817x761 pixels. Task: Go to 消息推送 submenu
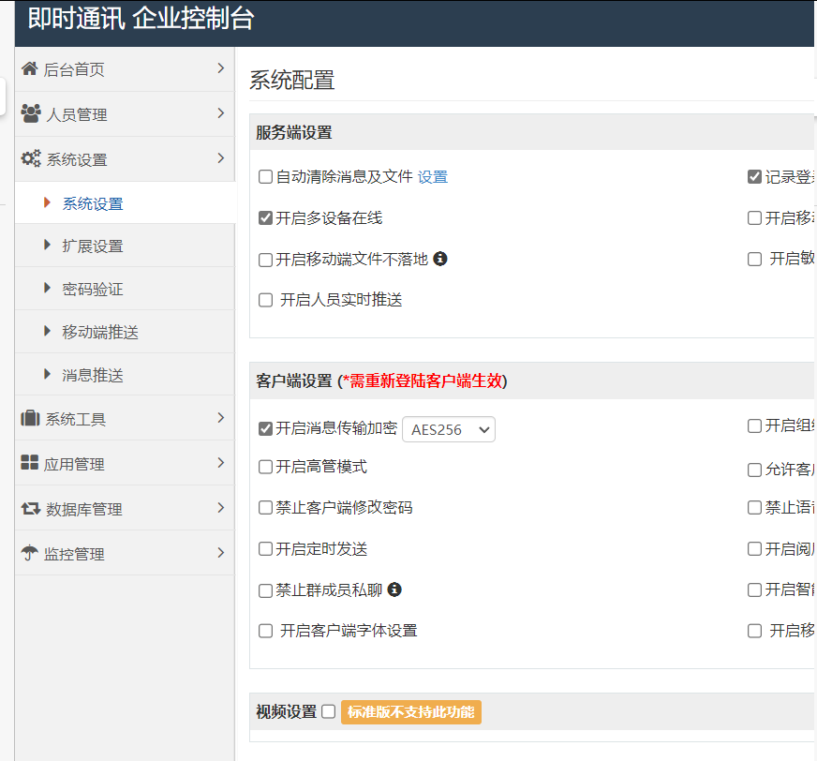coord(93,375)
